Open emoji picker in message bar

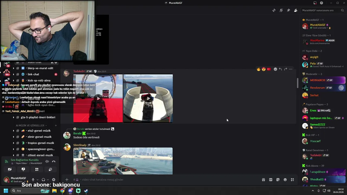(285, 180)
